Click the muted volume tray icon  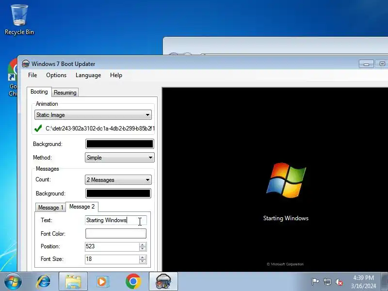click(339, 282)
